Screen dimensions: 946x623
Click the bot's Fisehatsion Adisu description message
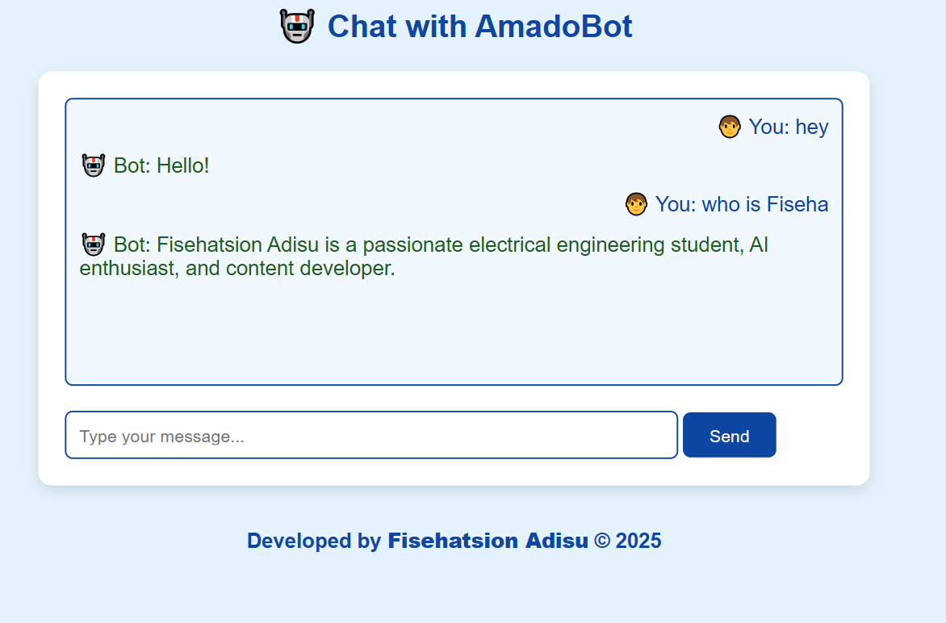pos(420,256)
